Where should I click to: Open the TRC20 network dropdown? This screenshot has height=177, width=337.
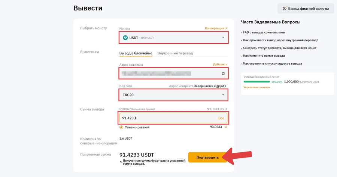click(223, 95)
